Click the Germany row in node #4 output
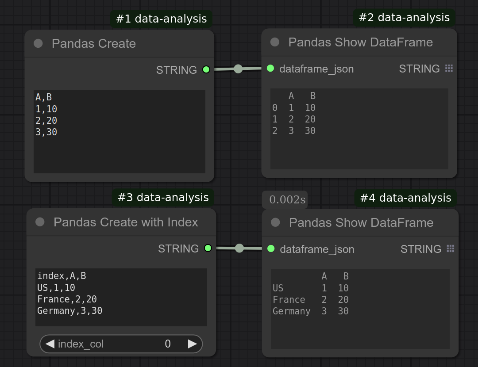Screen dimensions: 478x367 [311, 311]
